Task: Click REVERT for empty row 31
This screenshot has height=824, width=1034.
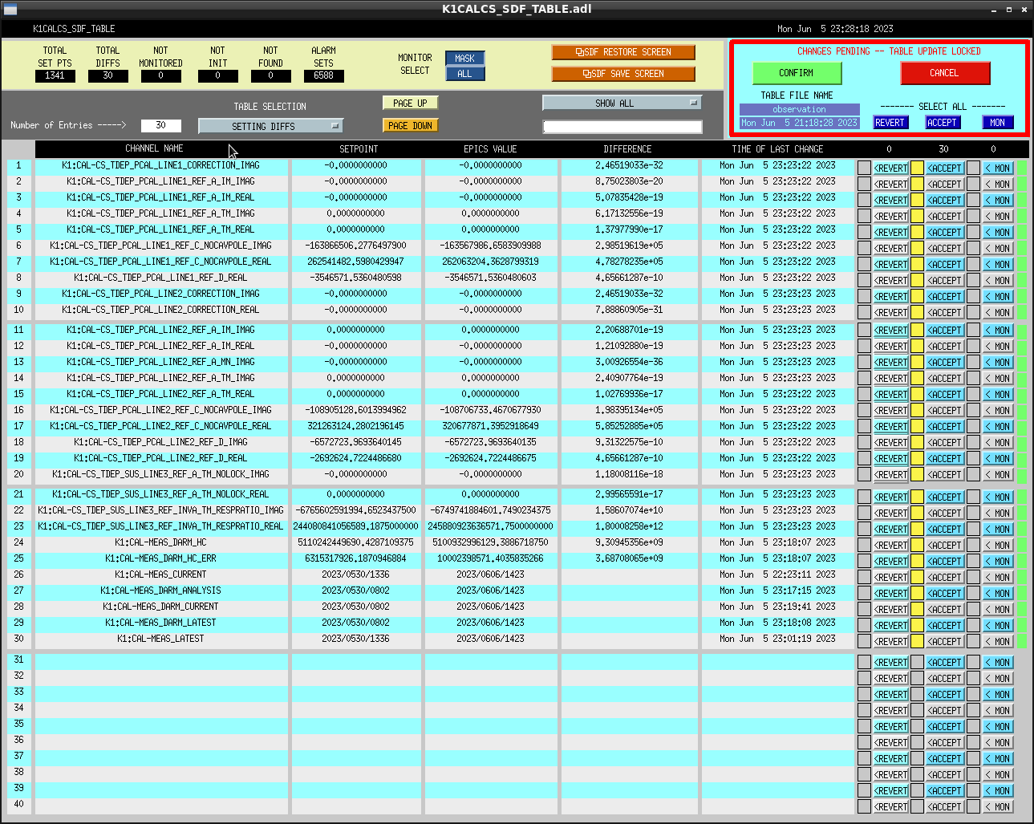Action: click(x=890, y=663)
